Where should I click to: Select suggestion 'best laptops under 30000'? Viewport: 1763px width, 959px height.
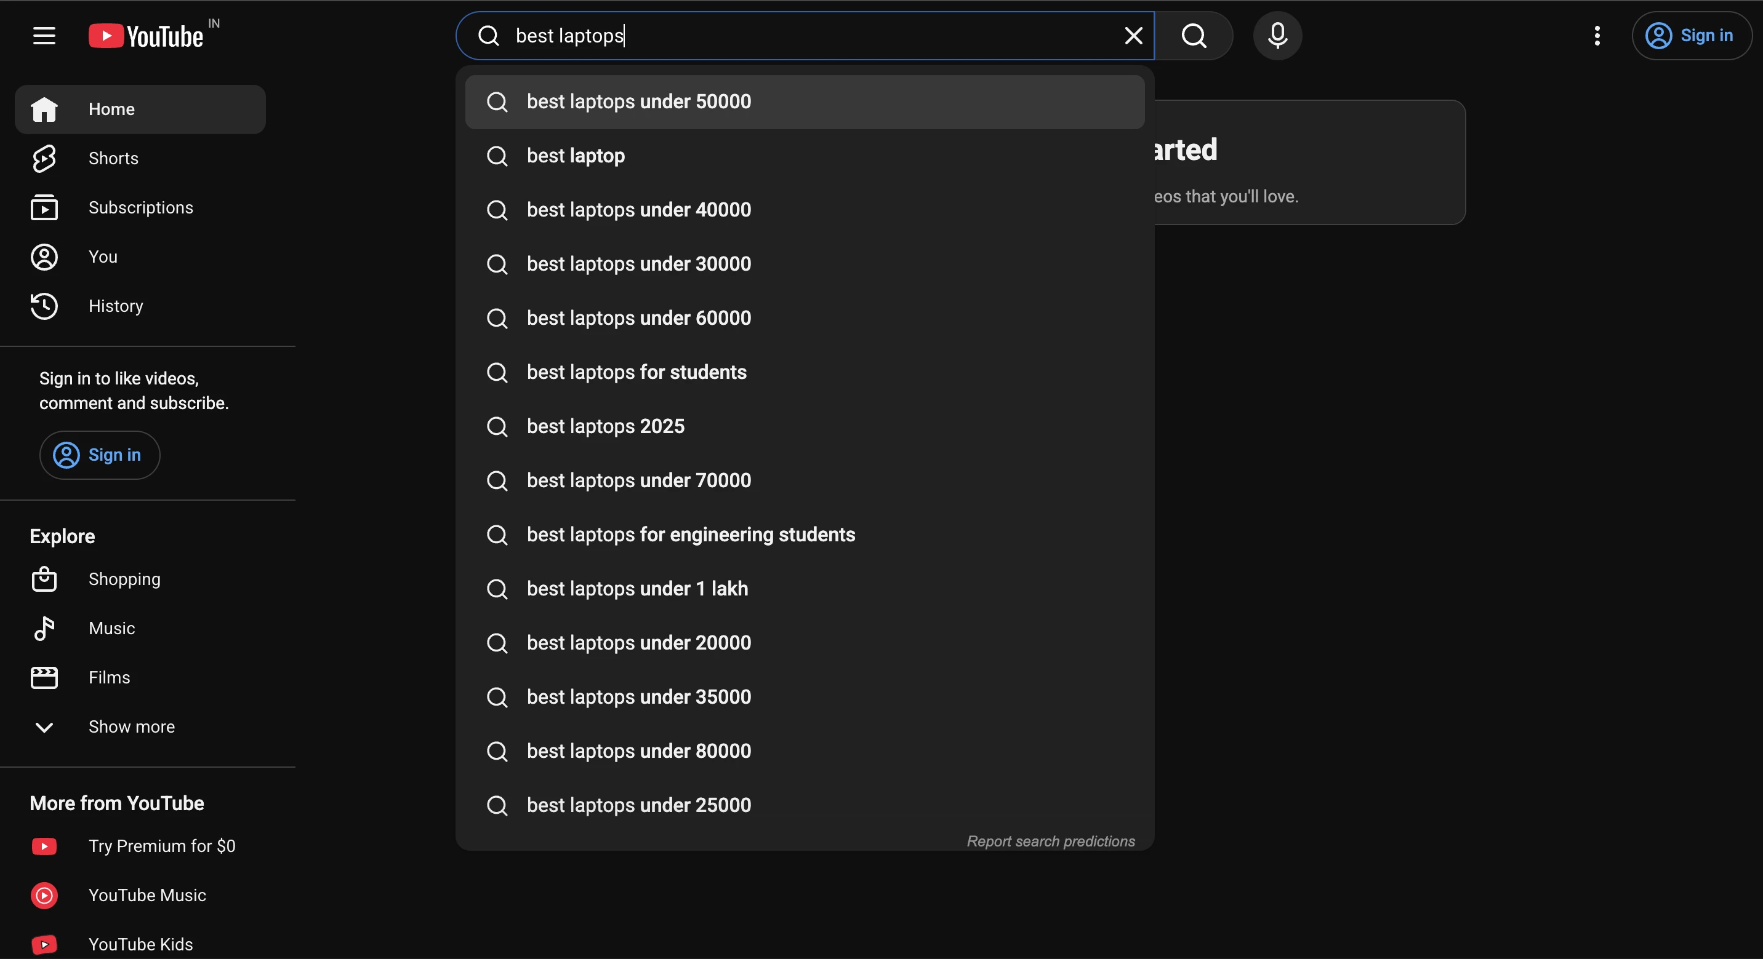coord(805,264)
